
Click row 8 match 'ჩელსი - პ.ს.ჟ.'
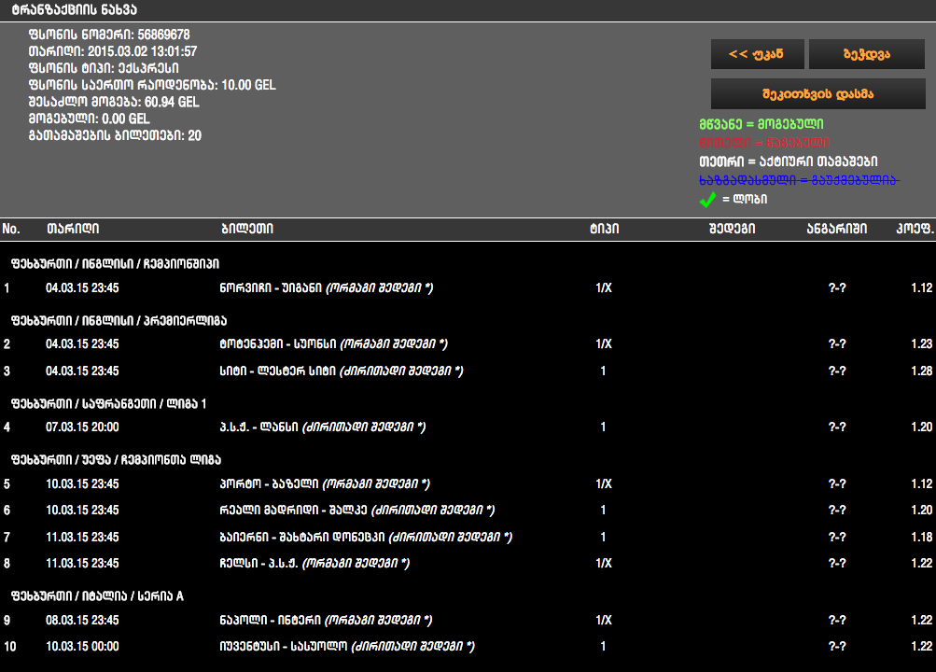click(259, 564)
